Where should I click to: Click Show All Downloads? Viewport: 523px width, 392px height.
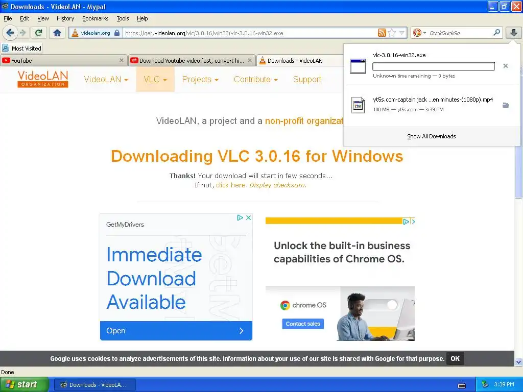click(x=432, y=136)
